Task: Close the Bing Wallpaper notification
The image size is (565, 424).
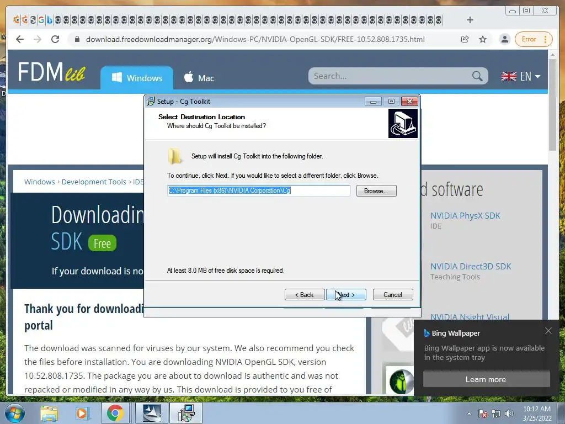Action: (548, 331)
